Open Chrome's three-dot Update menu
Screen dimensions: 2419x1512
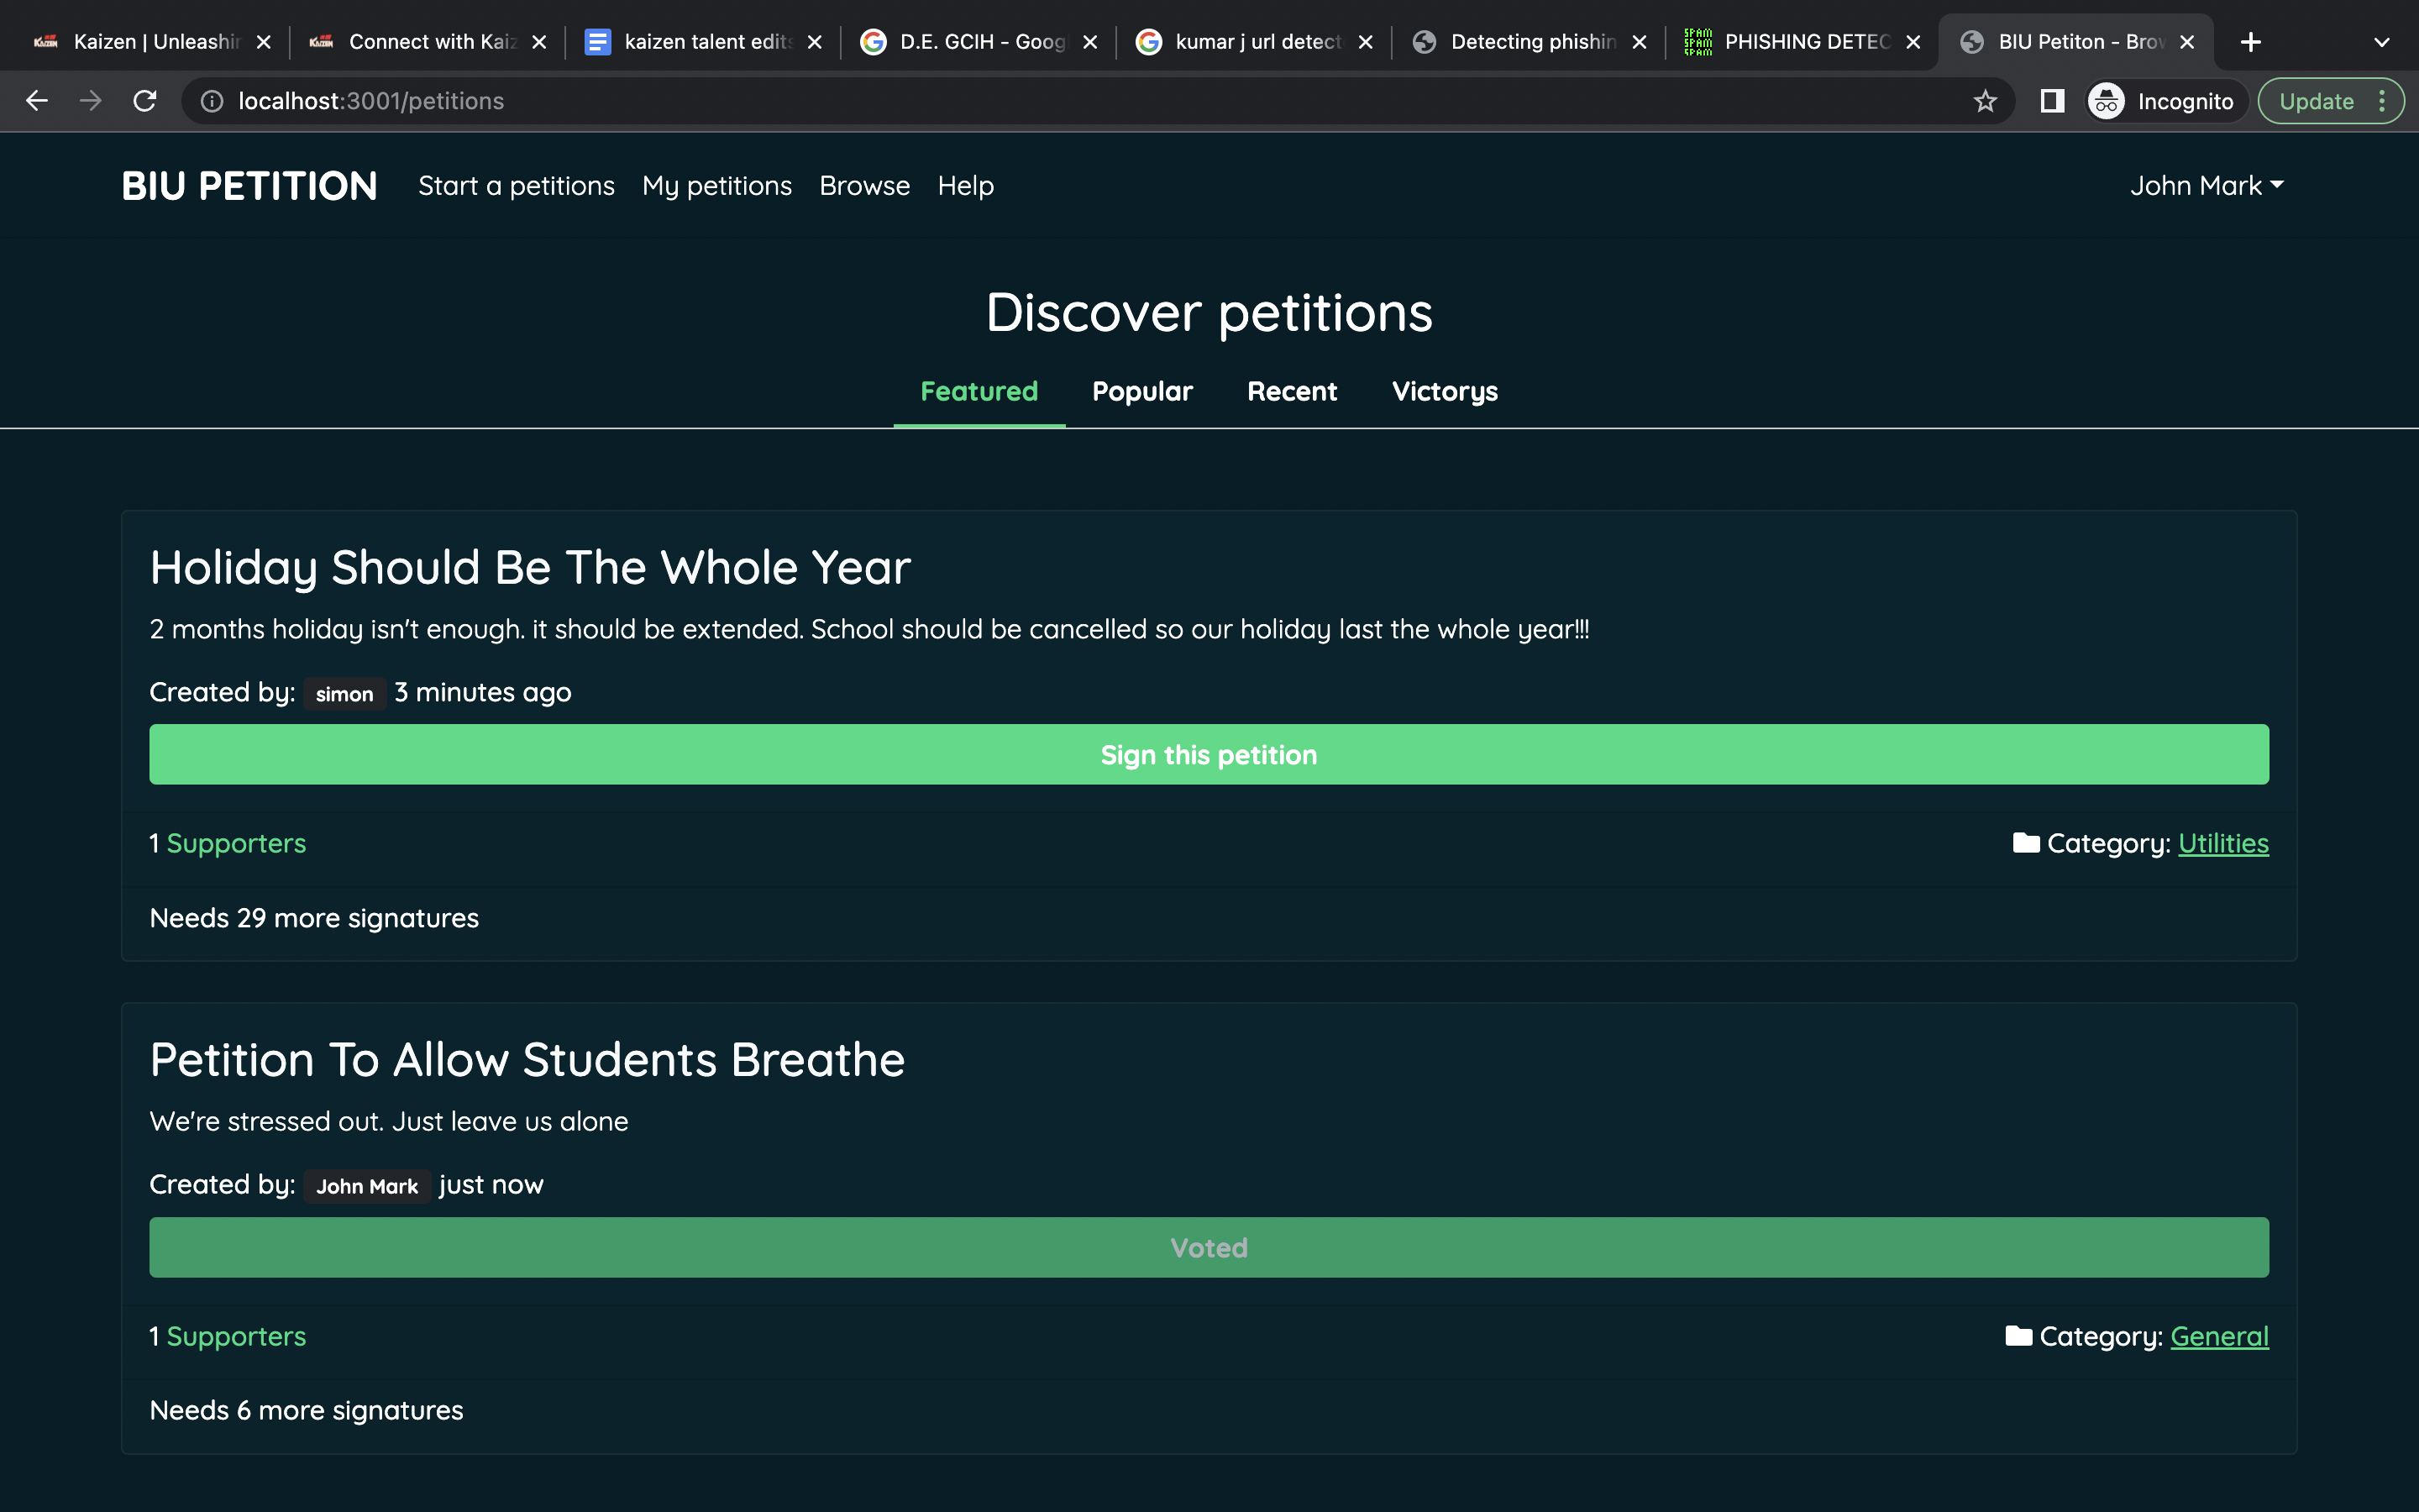coord(2383,101)
